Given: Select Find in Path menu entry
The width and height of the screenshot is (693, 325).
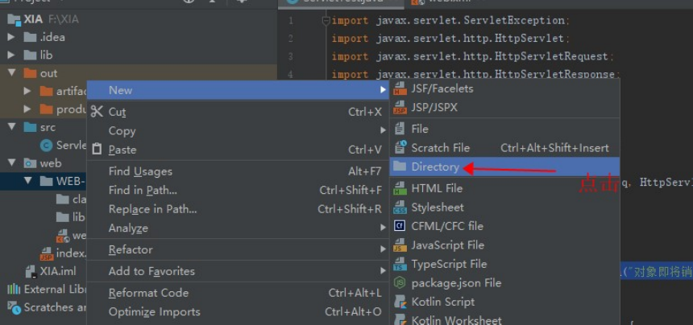Looking at the screenshot, I should 238,190.
